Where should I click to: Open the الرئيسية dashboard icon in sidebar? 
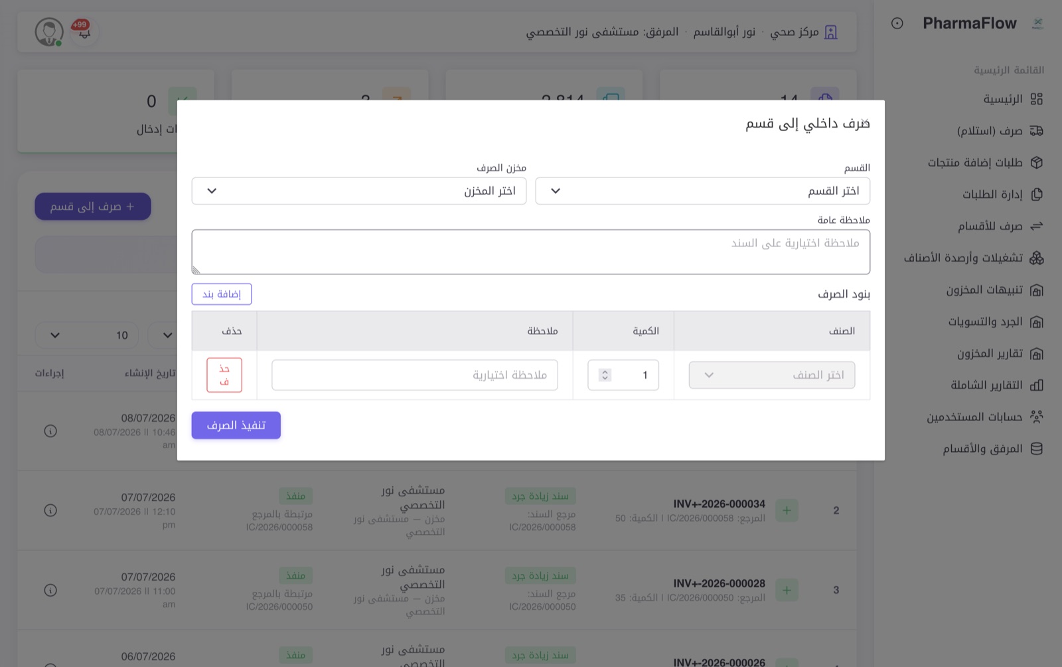(1036, 99)
